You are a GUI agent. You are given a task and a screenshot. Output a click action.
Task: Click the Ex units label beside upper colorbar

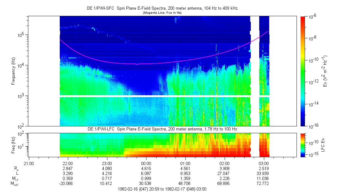325,71
